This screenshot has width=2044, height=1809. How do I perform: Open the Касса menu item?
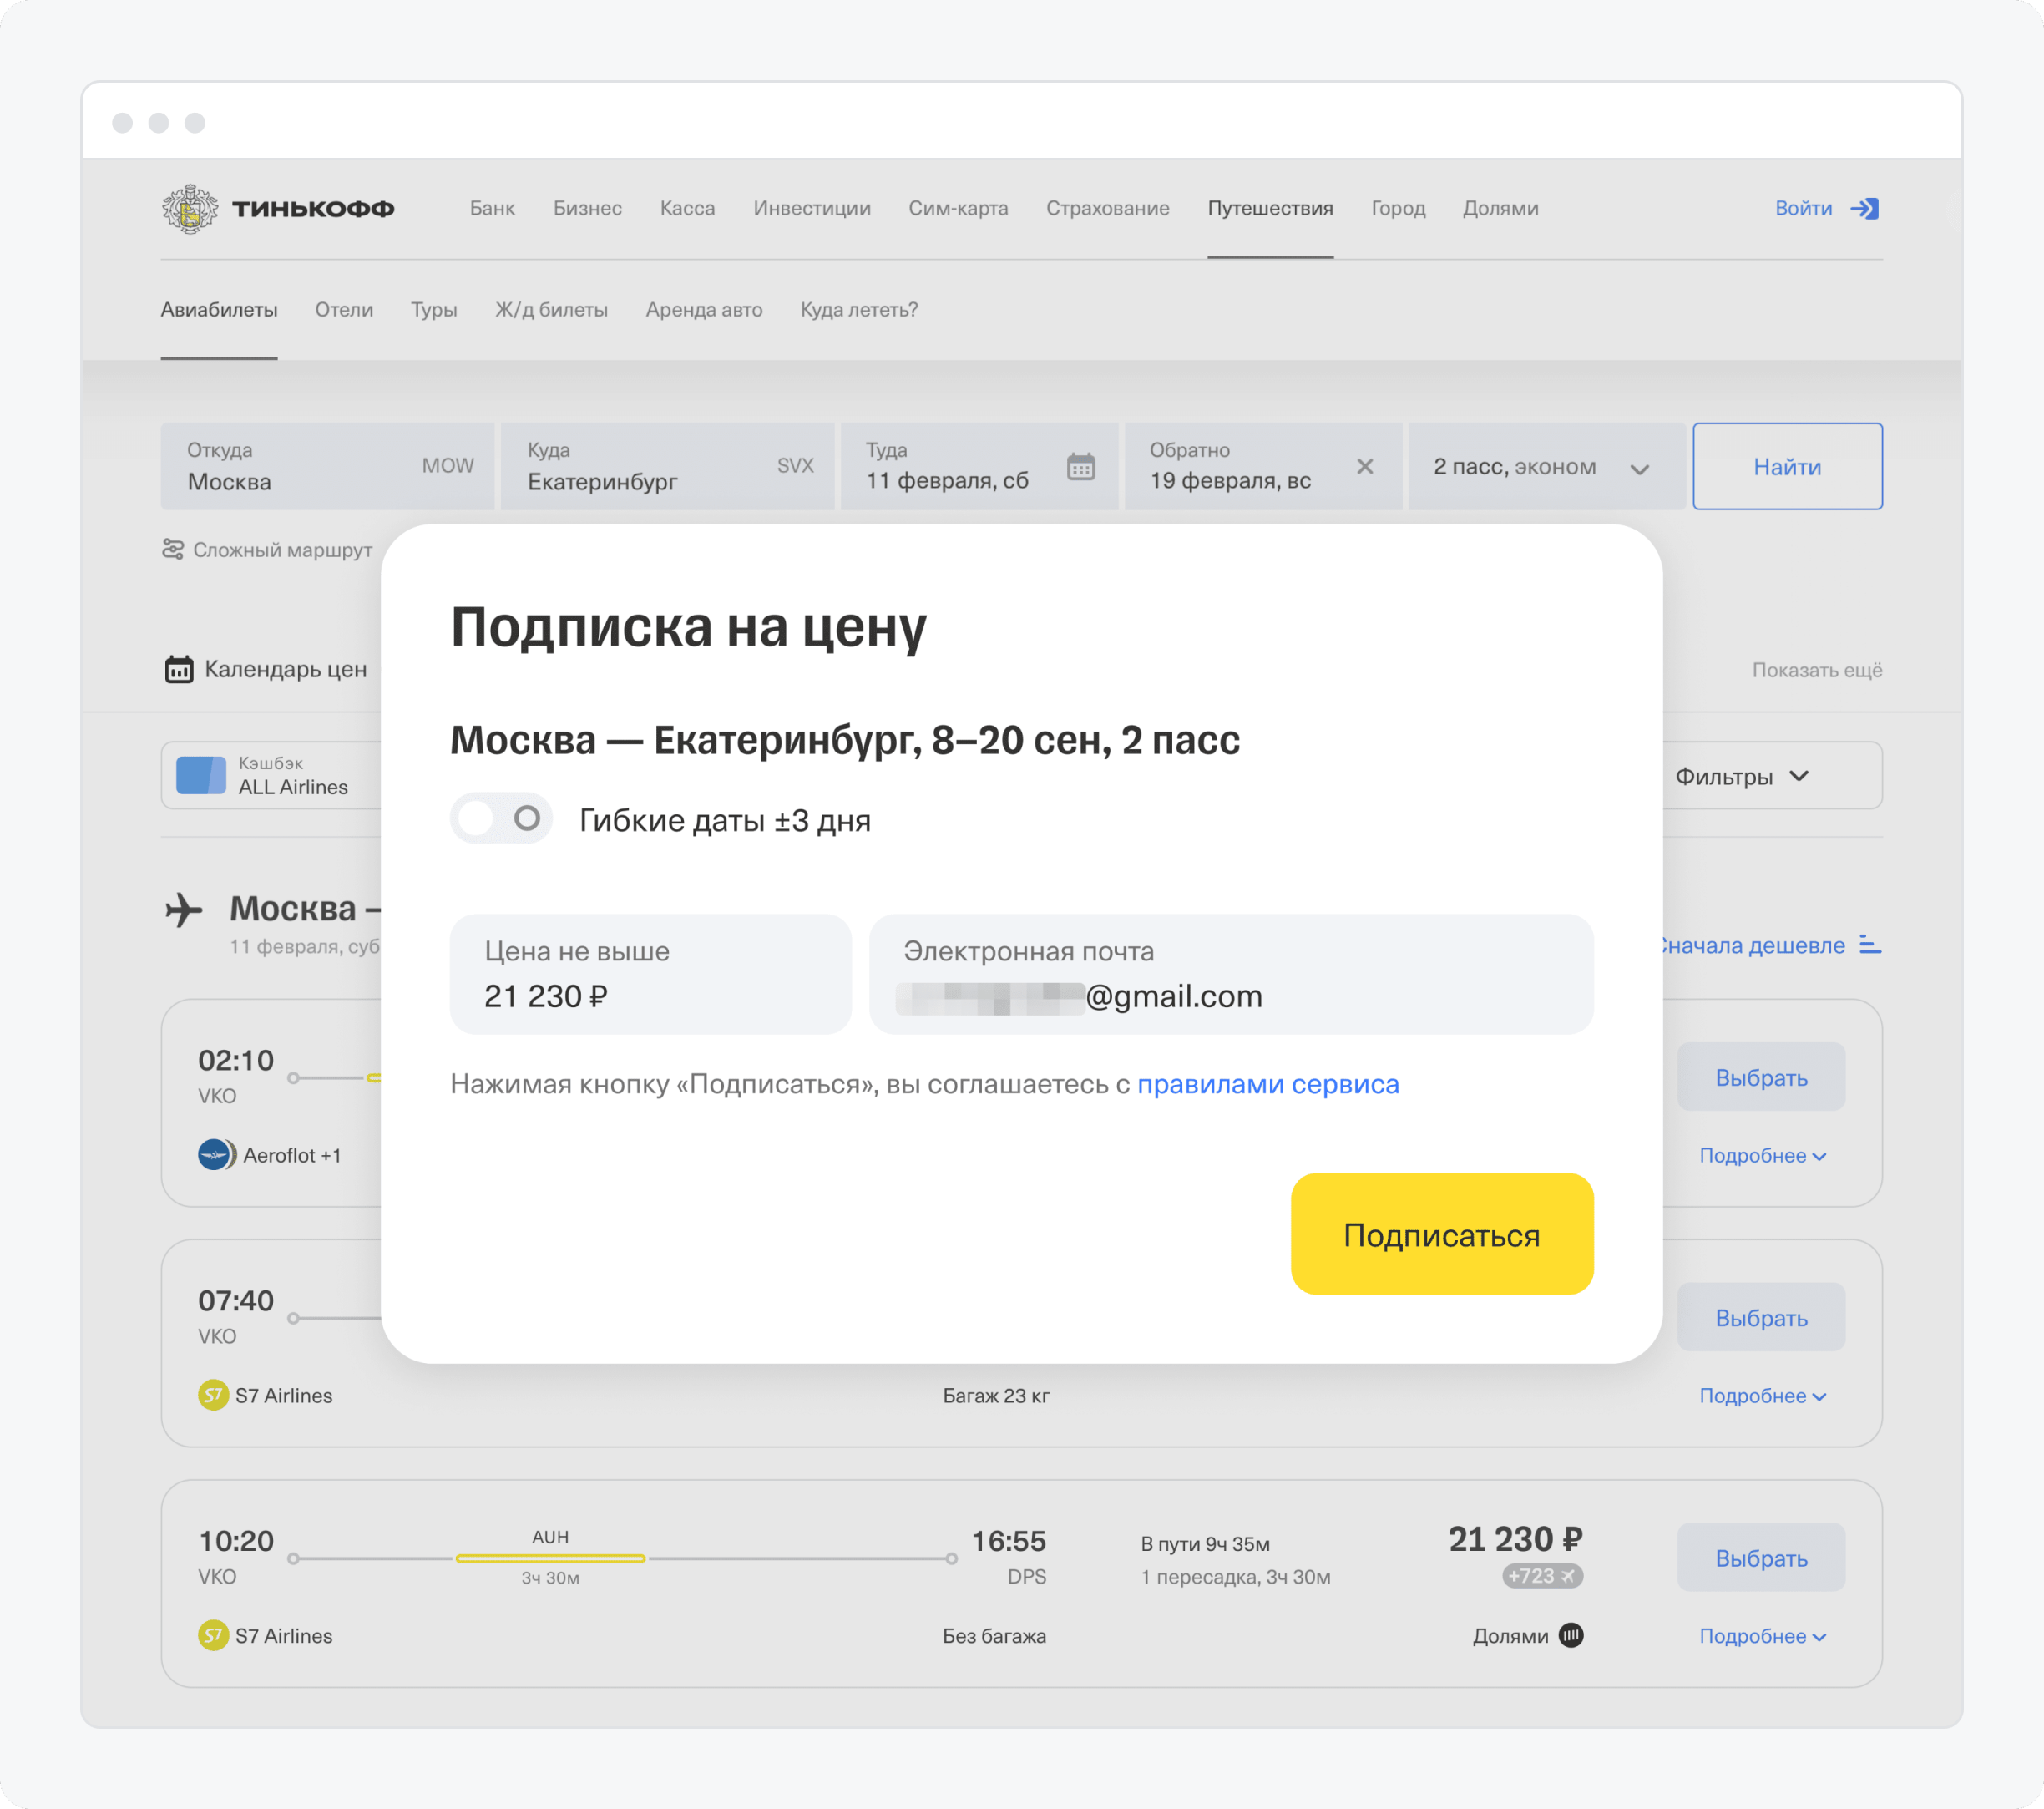(687, 208)
